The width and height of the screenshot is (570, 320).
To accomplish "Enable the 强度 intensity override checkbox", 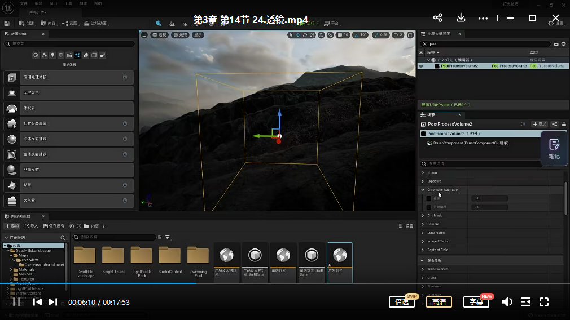I will pyautogui.click(x=429, y=198).
